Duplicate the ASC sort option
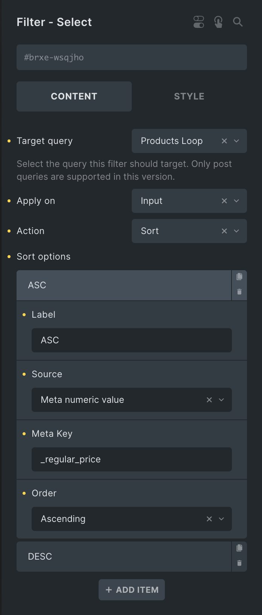This screenshot has width=262, height=615. (239, 277)
